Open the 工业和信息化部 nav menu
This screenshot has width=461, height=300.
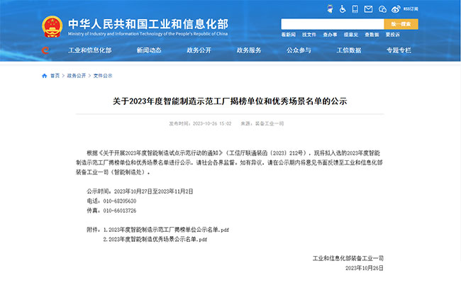pyautogui.click(x=90, y=50)
